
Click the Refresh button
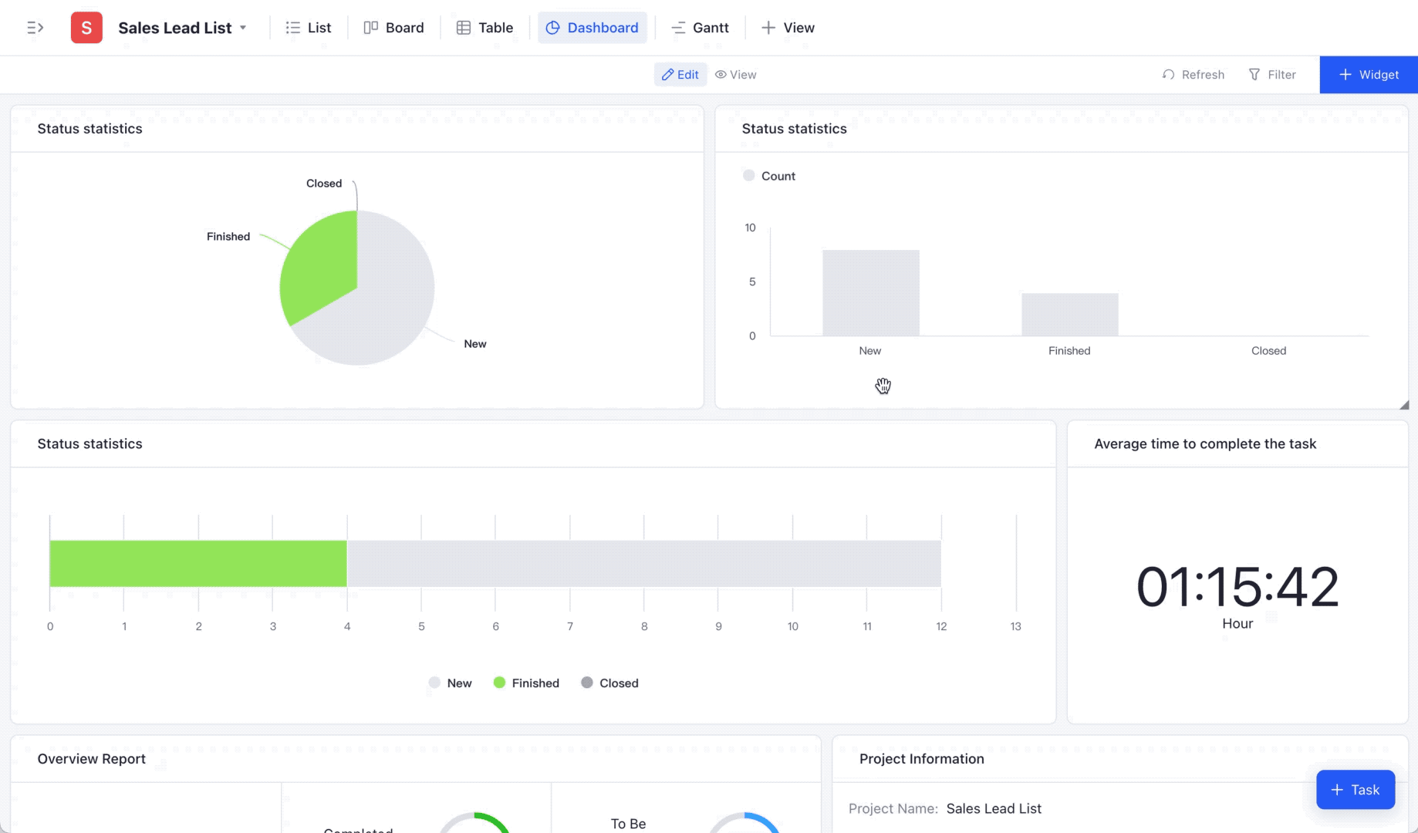coord(1193,75)
